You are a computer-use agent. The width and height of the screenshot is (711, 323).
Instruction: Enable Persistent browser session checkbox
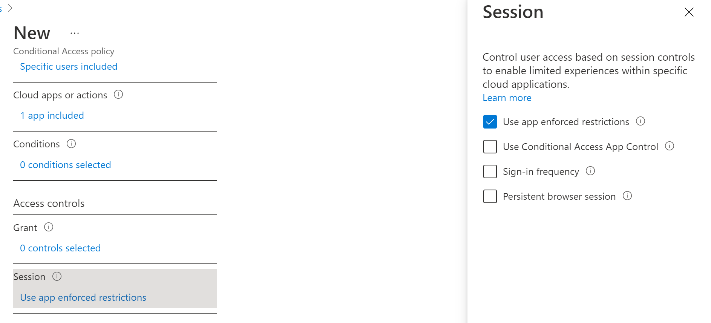point(490,196)
